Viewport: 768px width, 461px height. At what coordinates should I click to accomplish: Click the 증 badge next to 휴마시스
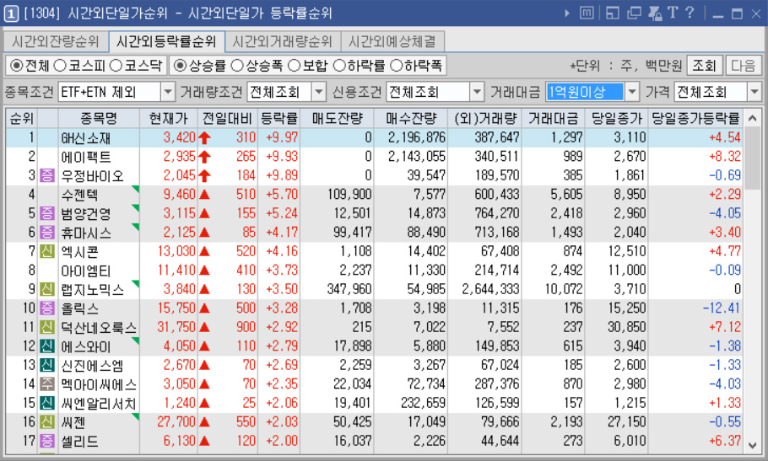tap(47, 233)
